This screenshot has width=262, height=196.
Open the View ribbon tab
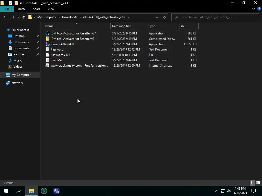pyautogui.click(x=51, y=9)
